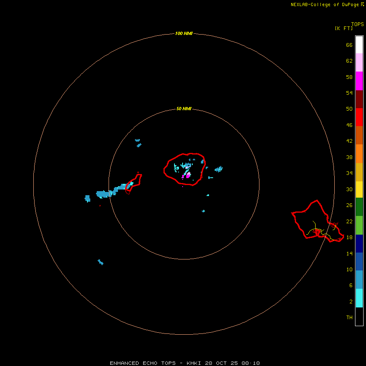Click the two blue echoes northwest of center island
This screenshot has width=366, height=366.
pos(138,143)
